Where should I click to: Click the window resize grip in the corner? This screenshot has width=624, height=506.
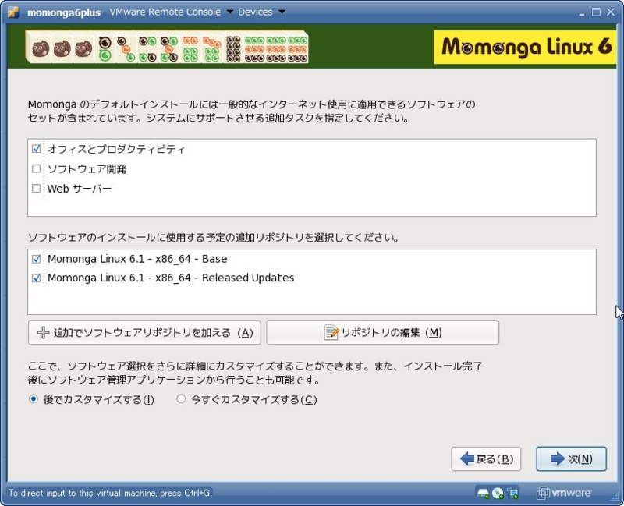(x=613, y=495)
